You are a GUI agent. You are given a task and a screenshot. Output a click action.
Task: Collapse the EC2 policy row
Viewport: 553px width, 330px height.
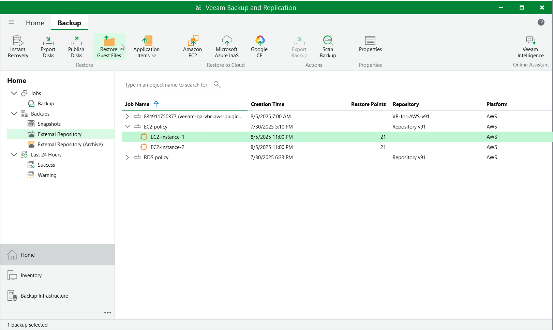click(x=128, y=126)
